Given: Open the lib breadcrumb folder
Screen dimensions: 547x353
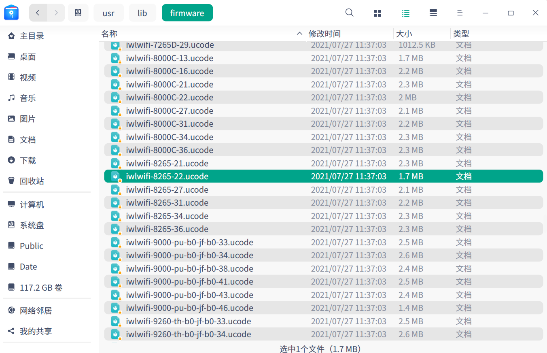Looking at the screenshot, I should point(142,13).
